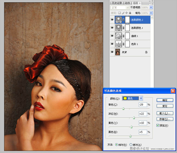Viewport: 177px width, 153px height.
Task: Expand the 不透明度 opacity arrow
Action: 151,8
